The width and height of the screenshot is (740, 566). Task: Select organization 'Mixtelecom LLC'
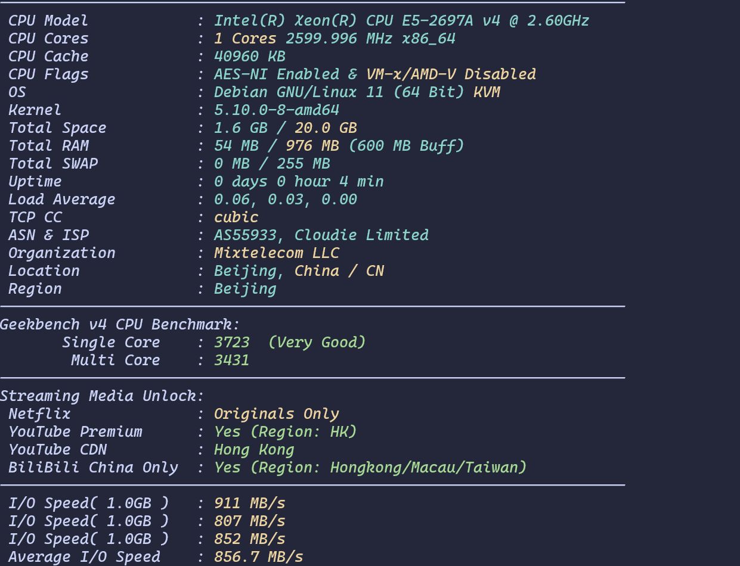click(277, 253)
